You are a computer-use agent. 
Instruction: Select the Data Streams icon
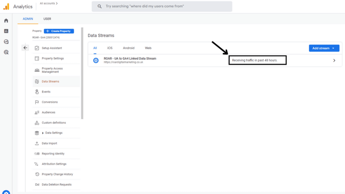pos(36,81)
